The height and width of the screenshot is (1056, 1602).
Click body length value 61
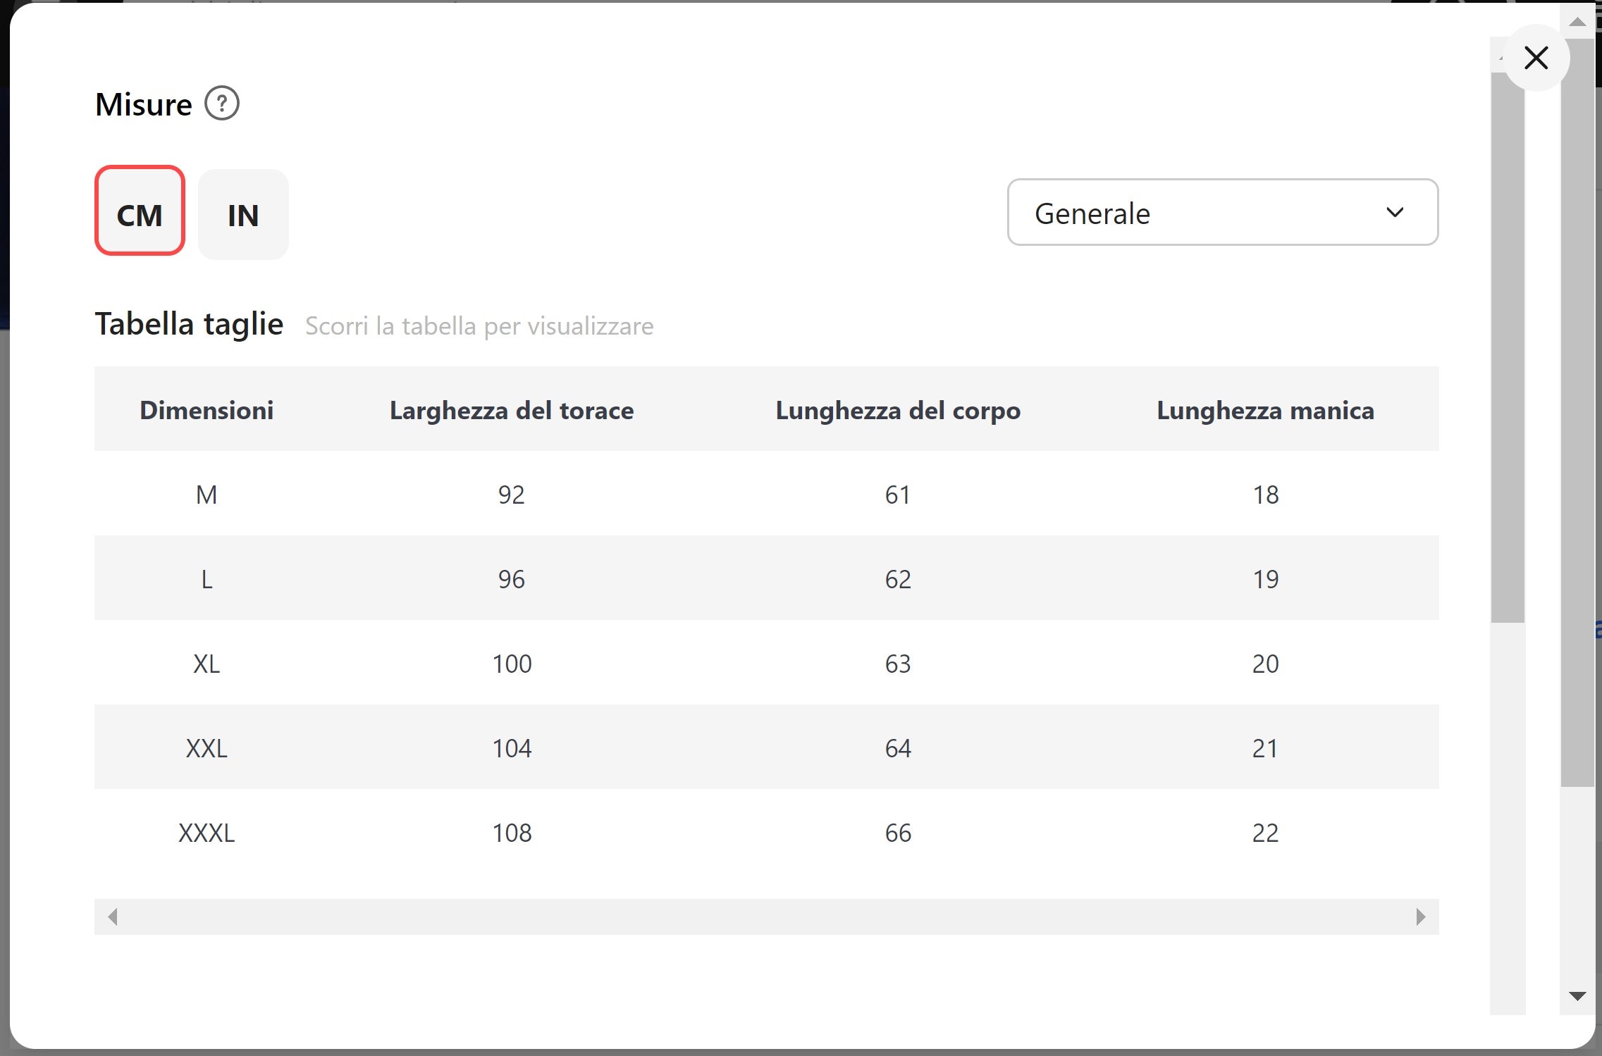898,495
